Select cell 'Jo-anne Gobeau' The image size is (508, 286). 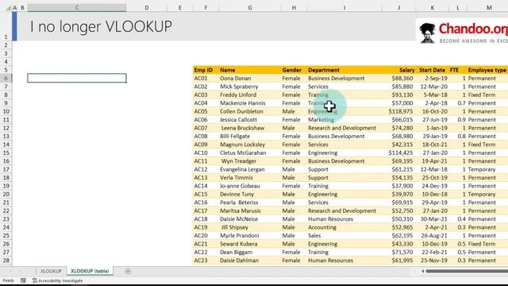click(x=250, y=186)
